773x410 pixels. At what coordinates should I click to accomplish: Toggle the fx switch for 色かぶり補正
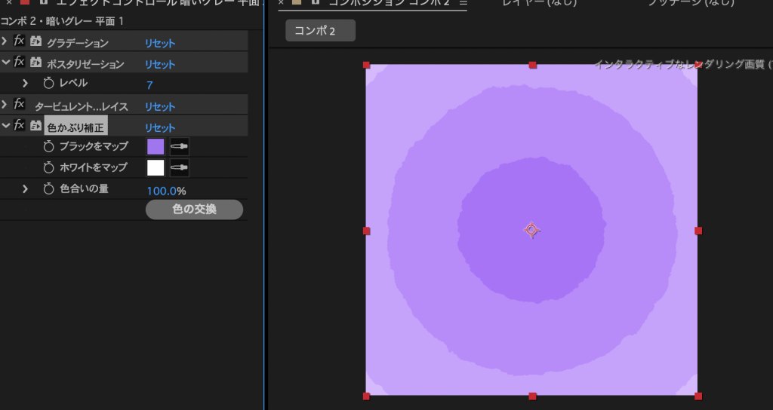pos(20,127)
